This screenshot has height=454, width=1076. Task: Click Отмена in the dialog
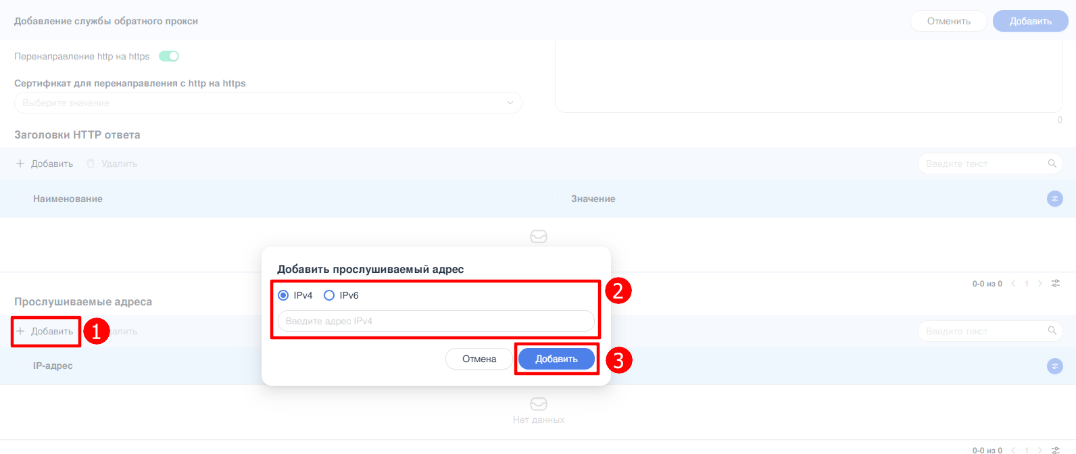click(479, 359)
